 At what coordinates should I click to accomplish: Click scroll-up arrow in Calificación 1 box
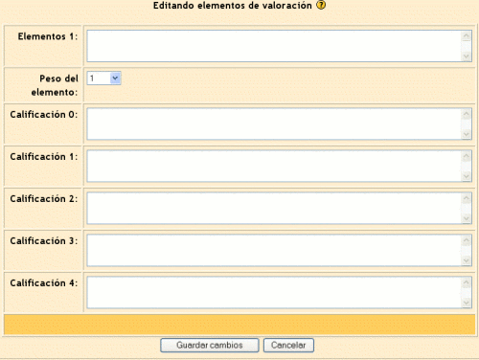pyautogui.click(x=467, y=156)
